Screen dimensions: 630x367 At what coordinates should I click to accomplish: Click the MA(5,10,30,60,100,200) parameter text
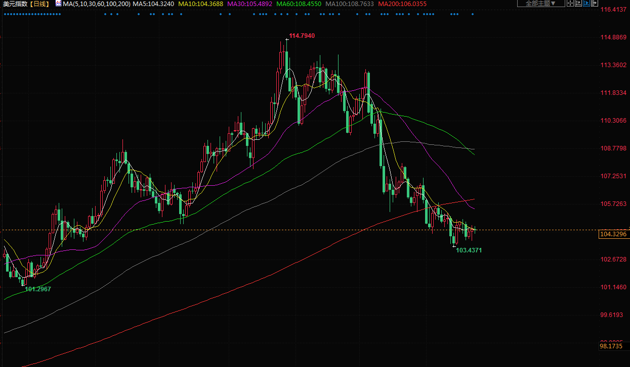point(96,4)
